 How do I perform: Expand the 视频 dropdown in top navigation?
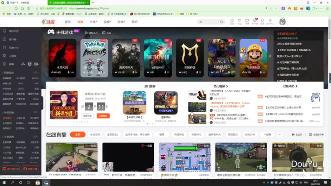click(107, 22)
